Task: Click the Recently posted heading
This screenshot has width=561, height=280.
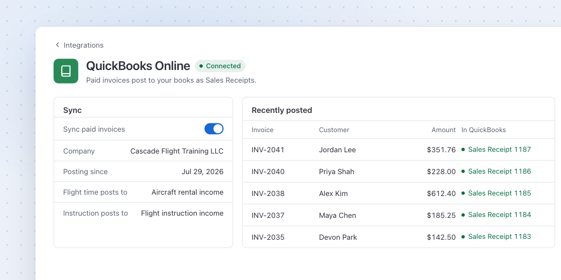Action: click(282, 110)
